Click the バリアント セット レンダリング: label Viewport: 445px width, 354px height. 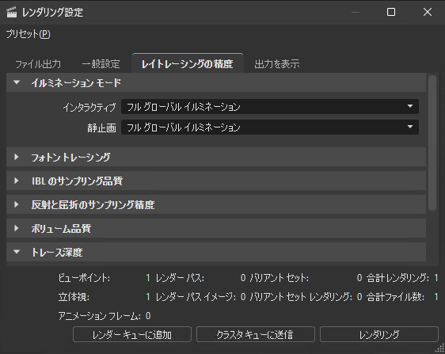click(x=301, y=297)
